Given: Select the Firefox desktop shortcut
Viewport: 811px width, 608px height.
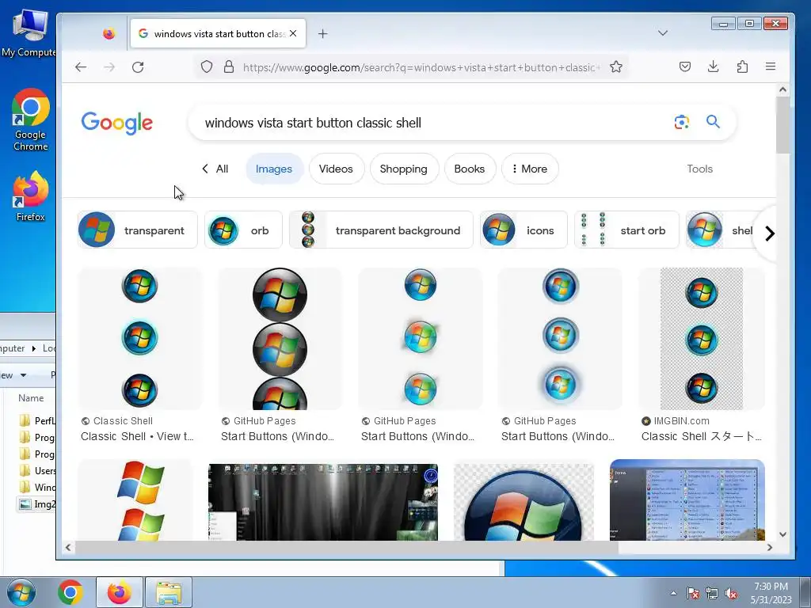Looking at the screenshot, I should (x=31, y=196).
